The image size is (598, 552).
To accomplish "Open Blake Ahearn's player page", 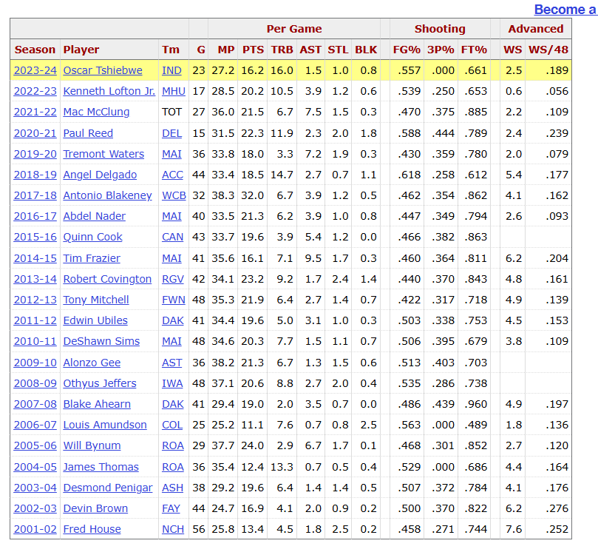I will [97, 404].
